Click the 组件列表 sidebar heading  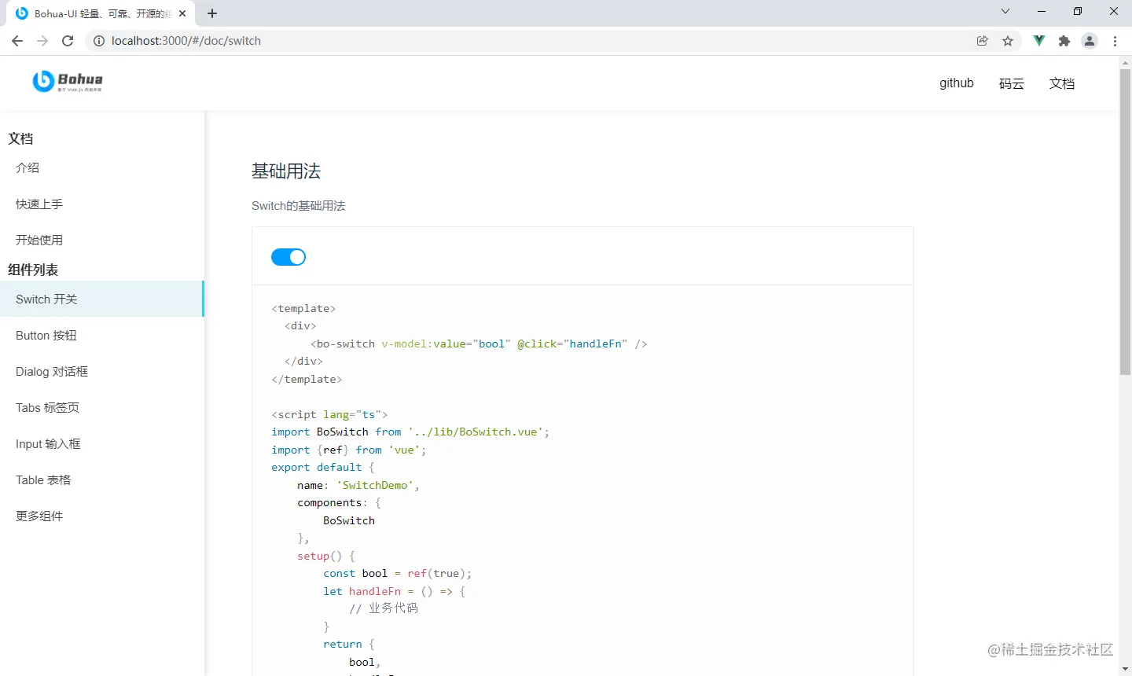click(33, 270)
